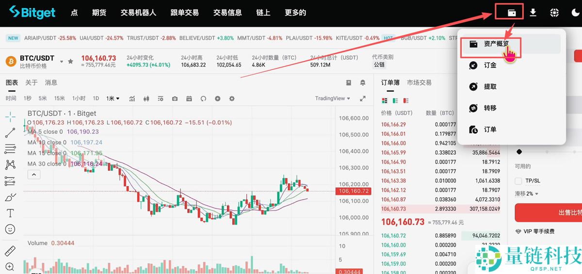Toggle dark mode moon icon
Image resolution: width=582 pixels, height=274 pixels.
[575, 13]
